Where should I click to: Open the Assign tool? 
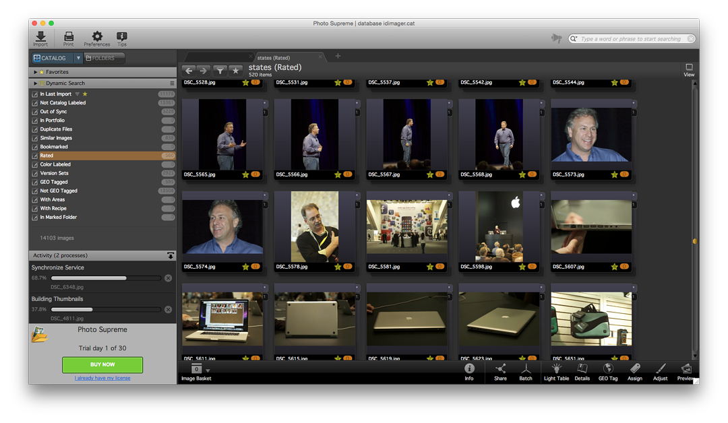tap(635, 372)
